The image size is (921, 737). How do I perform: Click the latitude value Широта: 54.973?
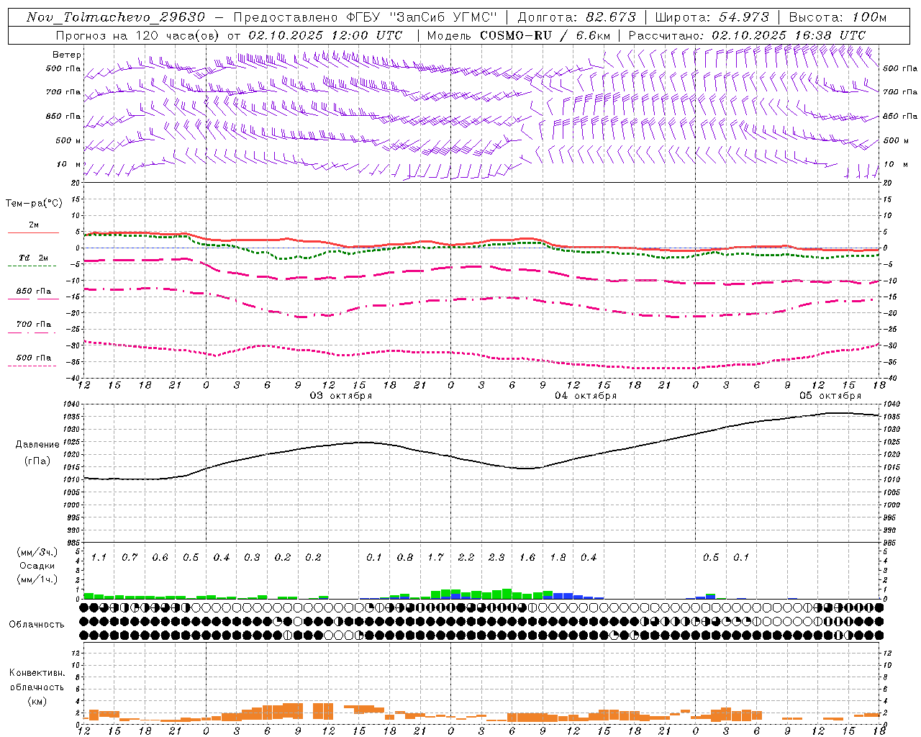point(712,17)
